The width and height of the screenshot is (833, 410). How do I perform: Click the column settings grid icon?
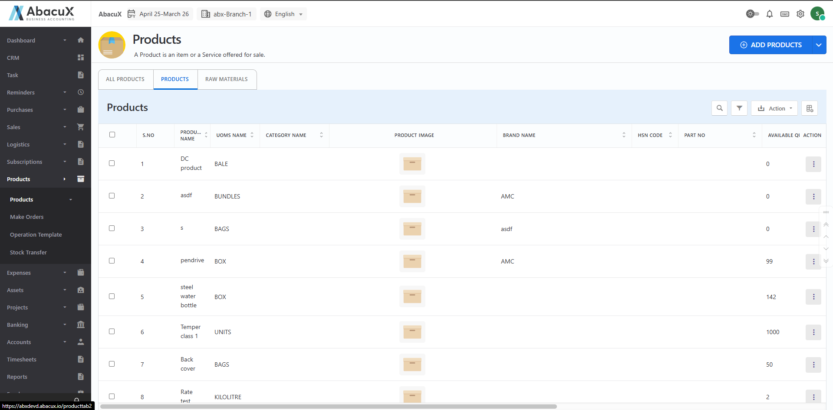pos(809,108)
